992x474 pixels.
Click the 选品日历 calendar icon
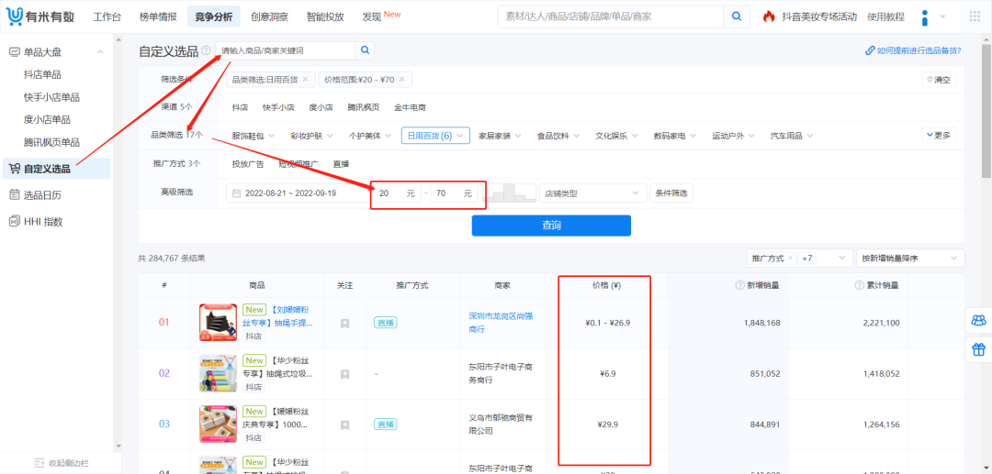[x=14, y=195]
